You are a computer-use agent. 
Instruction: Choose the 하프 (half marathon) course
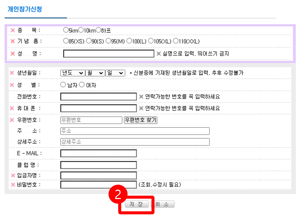(x=98, y=30)
